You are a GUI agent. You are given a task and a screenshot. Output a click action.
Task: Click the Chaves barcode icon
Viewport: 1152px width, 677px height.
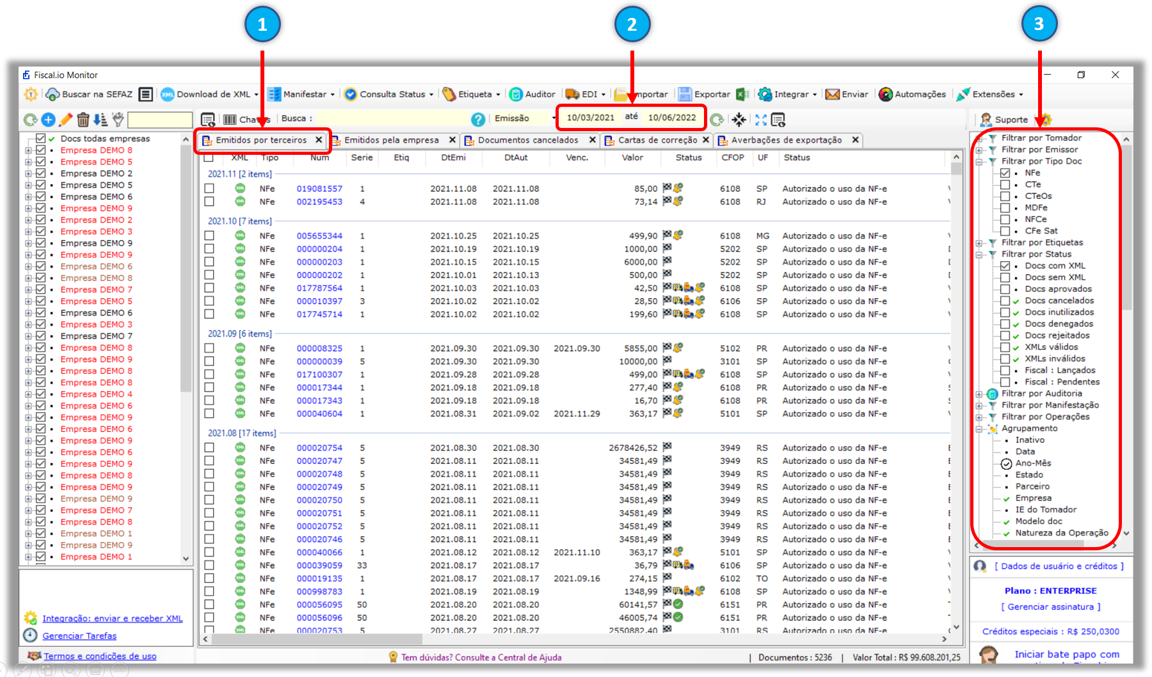coord(230,120)
